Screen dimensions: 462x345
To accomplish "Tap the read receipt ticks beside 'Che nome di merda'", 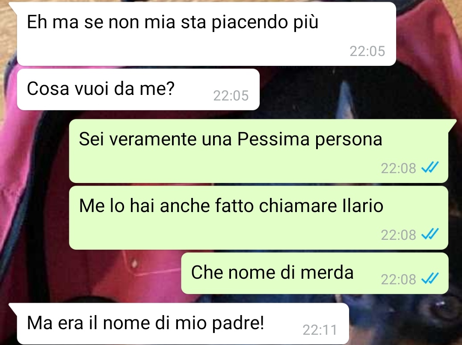I will point(430,279).
